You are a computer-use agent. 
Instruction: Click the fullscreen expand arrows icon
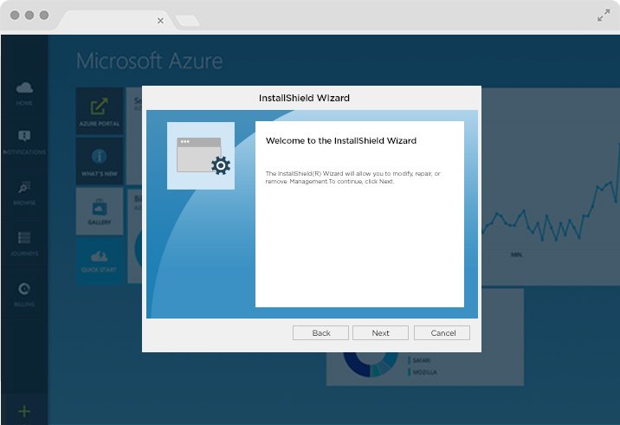[604, 16]
